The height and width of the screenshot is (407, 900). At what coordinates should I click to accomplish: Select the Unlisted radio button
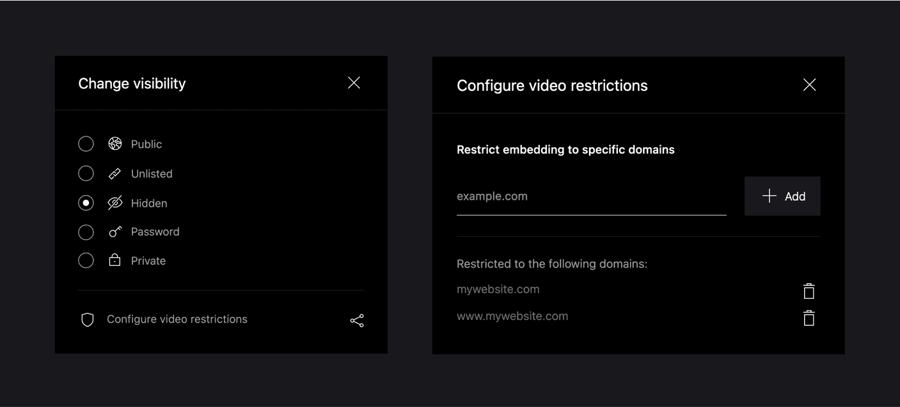coord(86,173)
